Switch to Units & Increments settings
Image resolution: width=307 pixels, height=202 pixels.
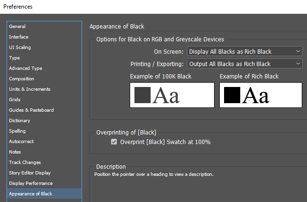tap(30, 89)
